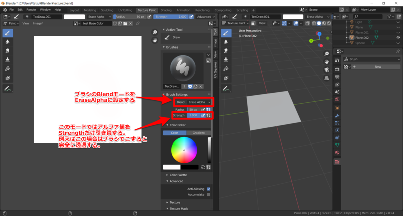Unlink the test Base Color image
The width and height of the screenshot is (403, 216).
(131, 23)
